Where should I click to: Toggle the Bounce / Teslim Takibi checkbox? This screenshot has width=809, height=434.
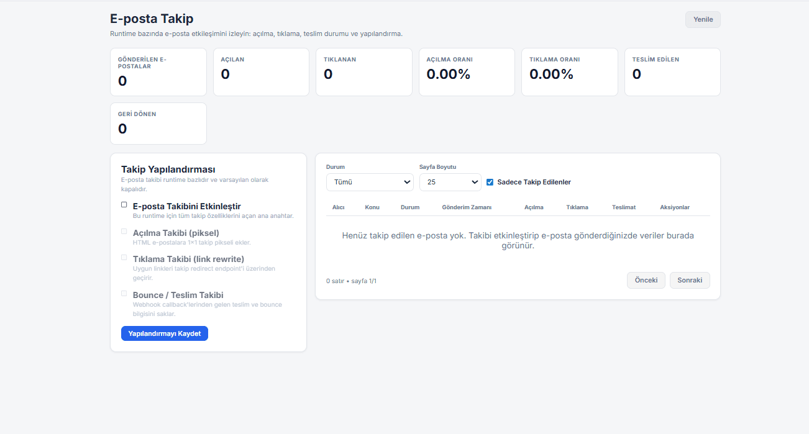(124, 293)
